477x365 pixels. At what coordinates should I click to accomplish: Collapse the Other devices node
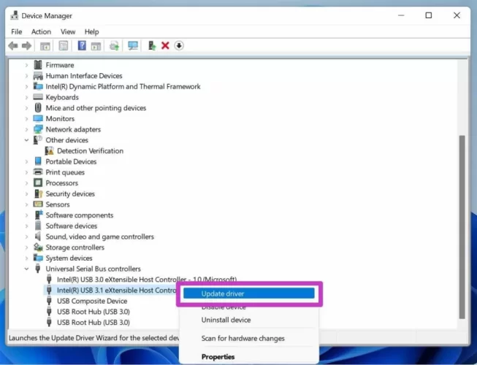tap(27, 140)
